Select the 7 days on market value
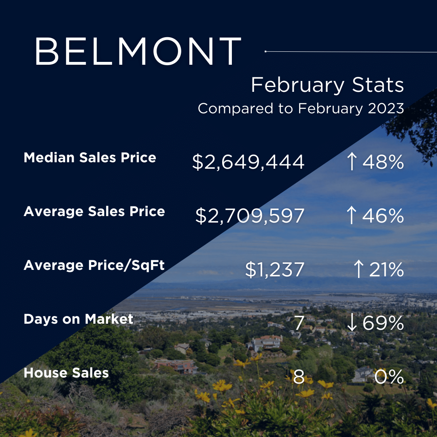437x437 pixels. click(x=299, y=323)
